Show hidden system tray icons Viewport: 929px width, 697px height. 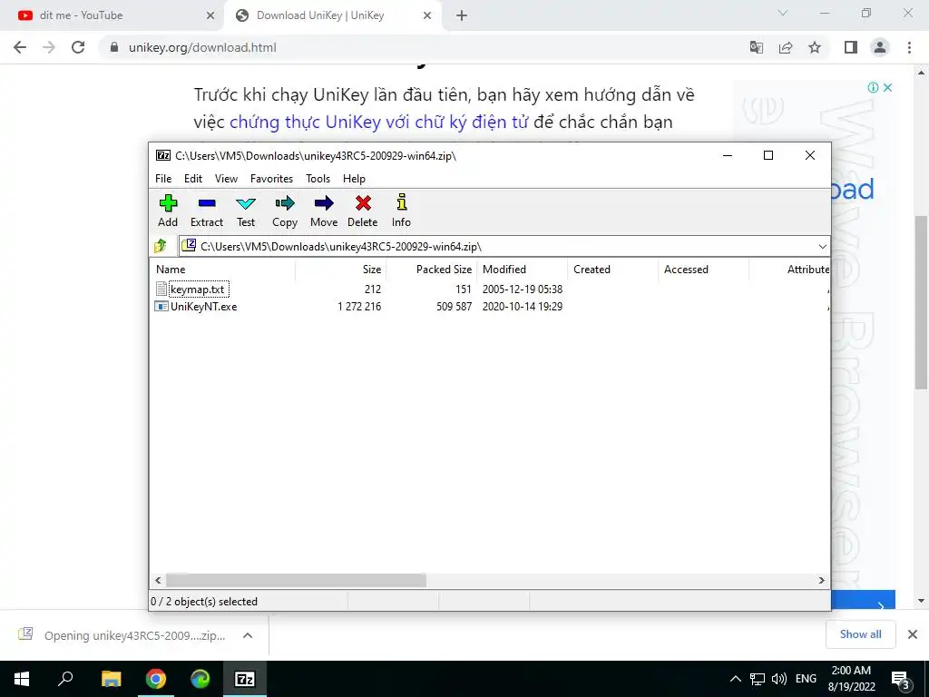tap(735, 679)
